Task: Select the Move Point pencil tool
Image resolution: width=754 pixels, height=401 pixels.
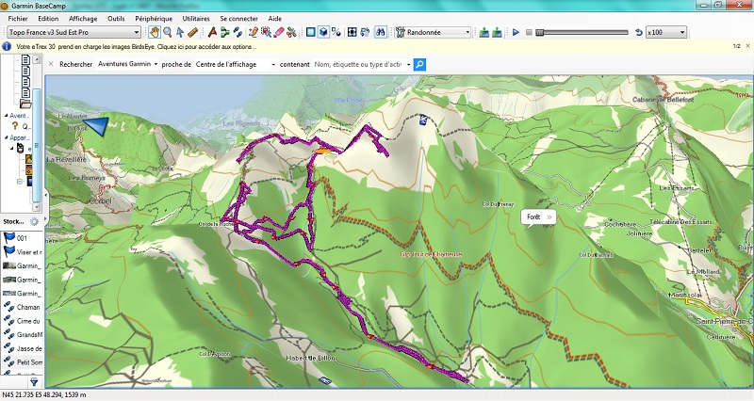Action: 253,32
